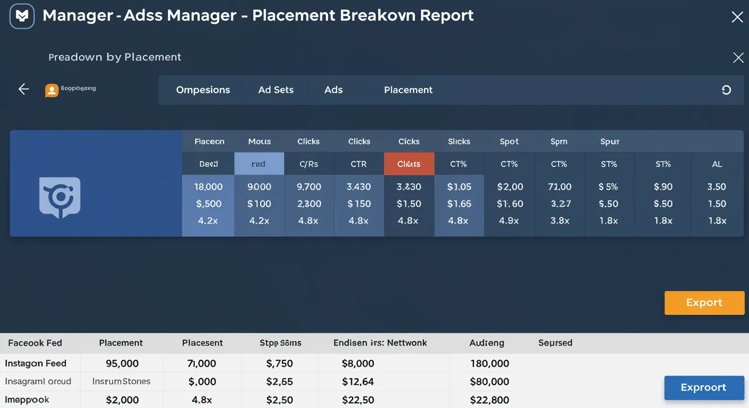Click the back arrow to go back
Viewport: 749px width, 408px height.
(x=23, y=89)
